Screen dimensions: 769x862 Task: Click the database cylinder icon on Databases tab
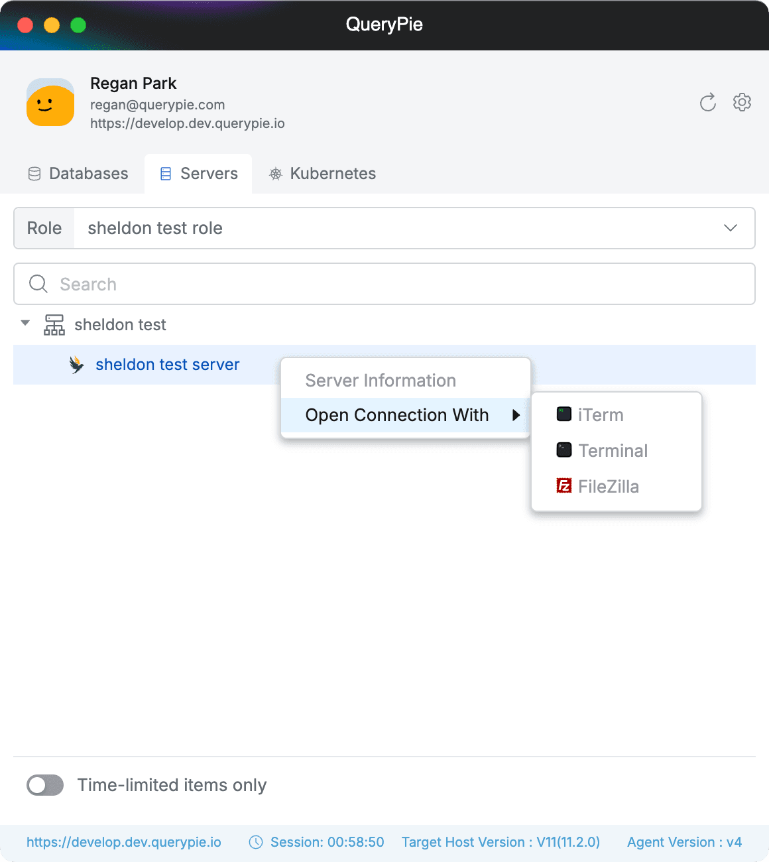point(34,173)
